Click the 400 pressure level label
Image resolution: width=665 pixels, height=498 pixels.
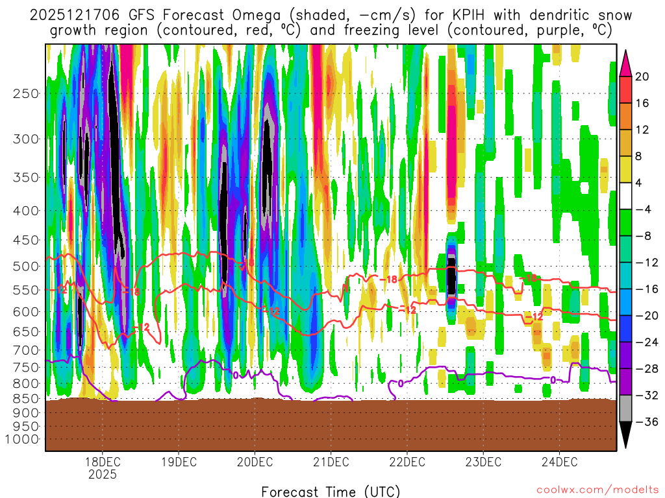pos(26,211)
